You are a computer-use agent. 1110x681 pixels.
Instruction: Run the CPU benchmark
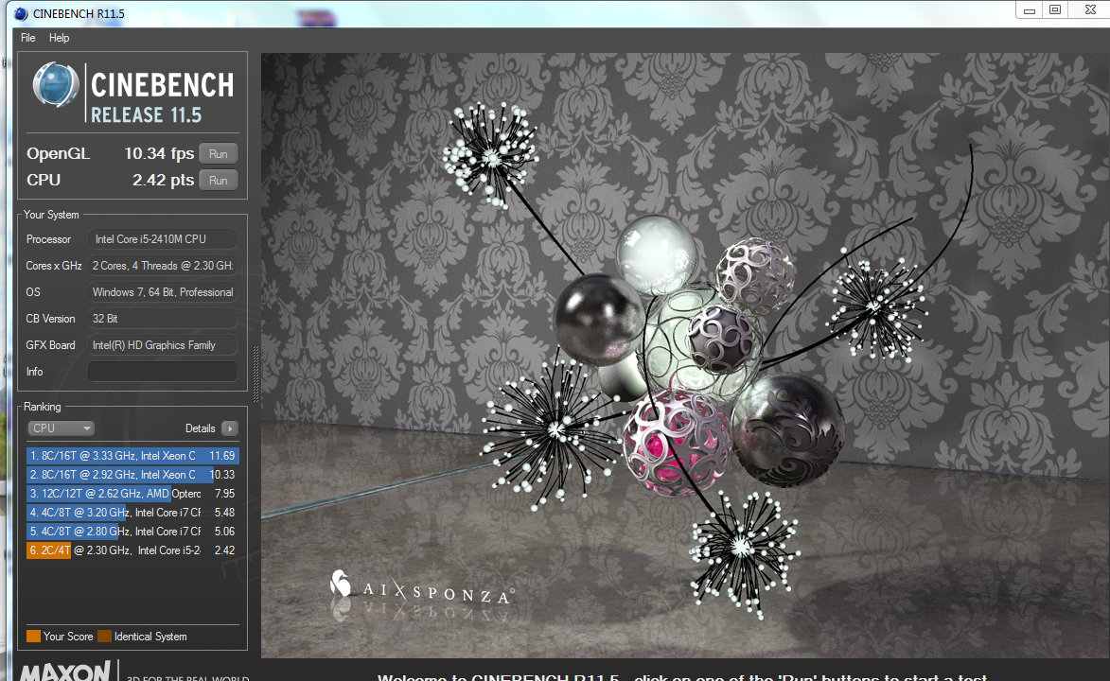[218, 181]
